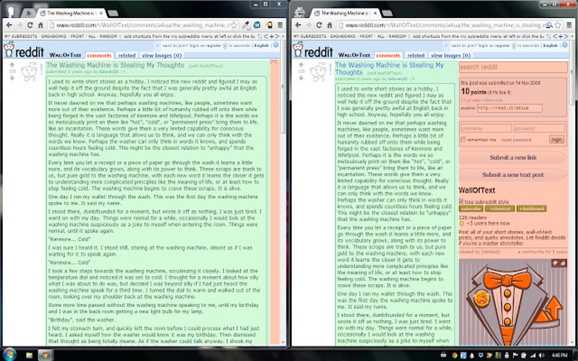Viewport: 578px width, 361px height.
Task: Click the 'Submit a new text post' button
Action: pos(513,174)
